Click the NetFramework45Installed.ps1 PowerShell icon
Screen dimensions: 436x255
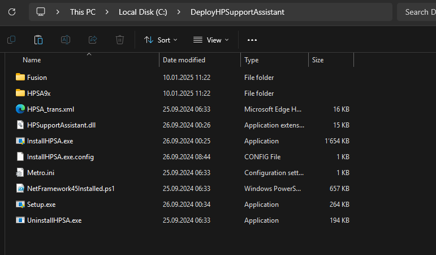[20, 188]
